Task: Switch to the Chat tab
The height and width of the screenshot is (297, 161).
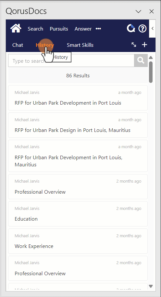Action: (18, 45)
